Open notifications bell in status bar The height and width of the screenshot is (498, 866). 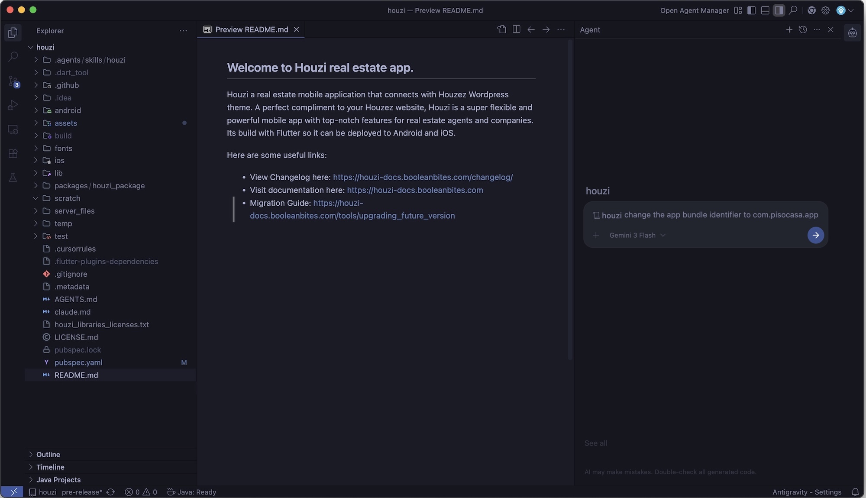855,492
